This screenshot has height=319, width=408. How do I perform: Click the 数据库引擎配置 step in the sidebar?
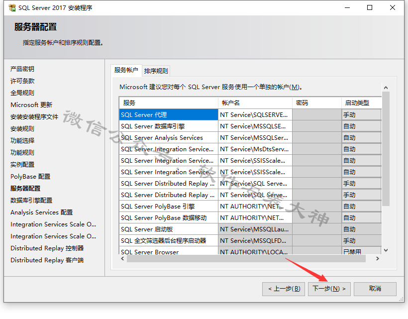31,201
